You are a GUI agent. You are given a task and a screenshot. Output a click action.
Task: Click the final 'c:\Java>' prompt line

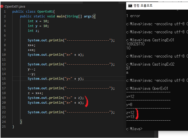pos(134,129)
